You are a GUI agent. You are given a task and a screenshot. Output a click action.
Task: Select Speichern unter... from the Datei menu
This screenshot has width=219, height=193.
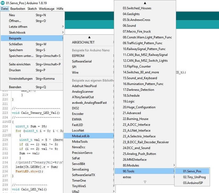pos(21,56)
